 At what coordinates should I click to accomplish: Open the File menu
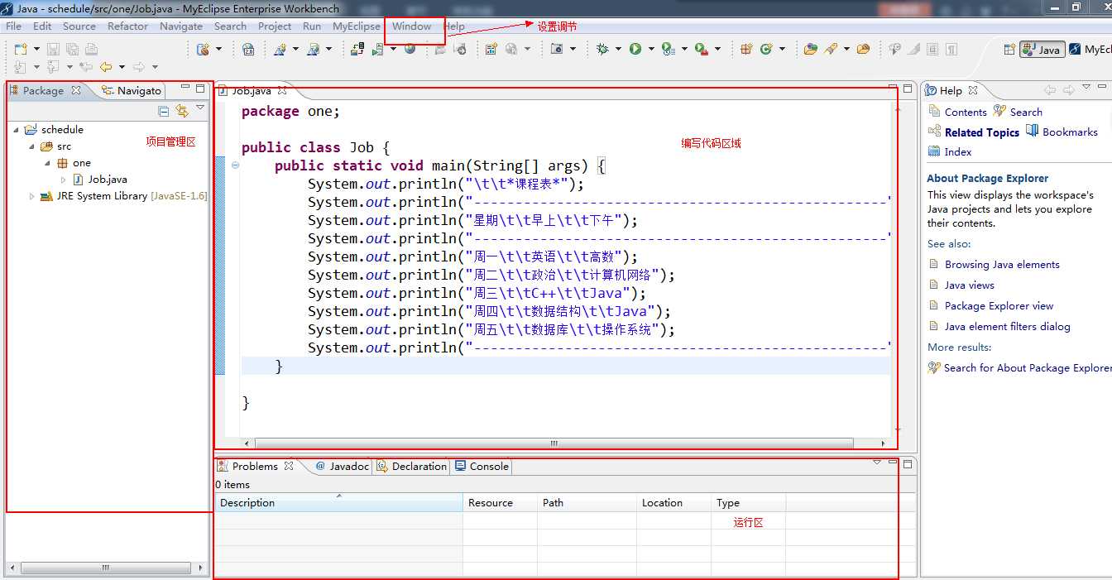point(14,26)
